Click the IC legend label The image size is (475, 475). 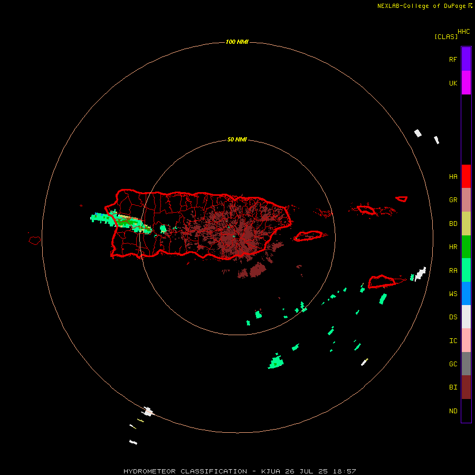coord(453,341)
